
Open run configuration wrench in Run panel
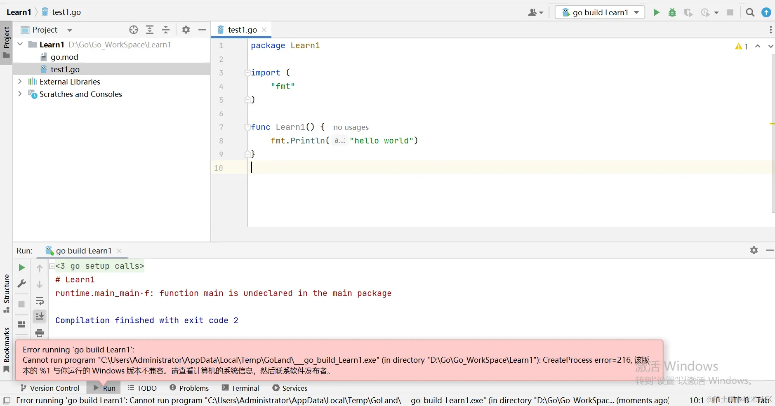[22, 284]
